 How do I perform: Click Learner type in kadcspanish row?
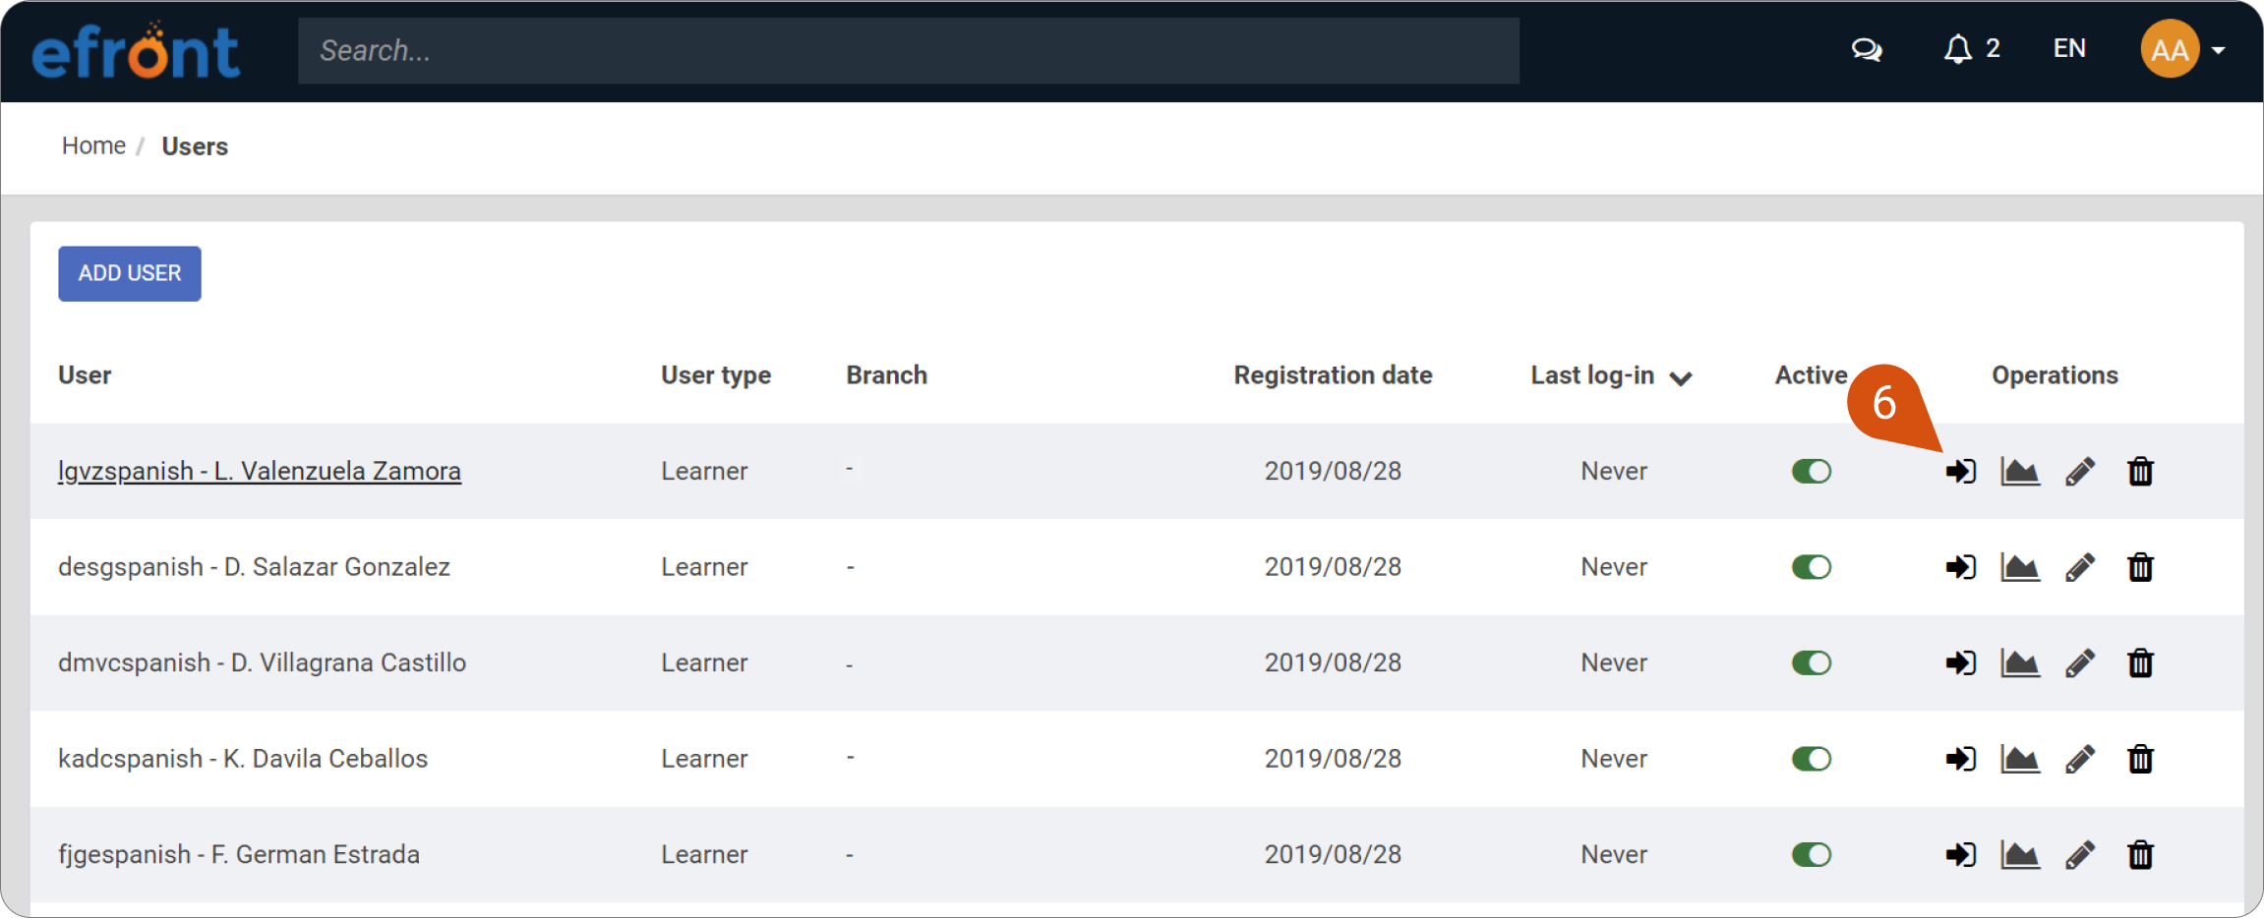704,759
